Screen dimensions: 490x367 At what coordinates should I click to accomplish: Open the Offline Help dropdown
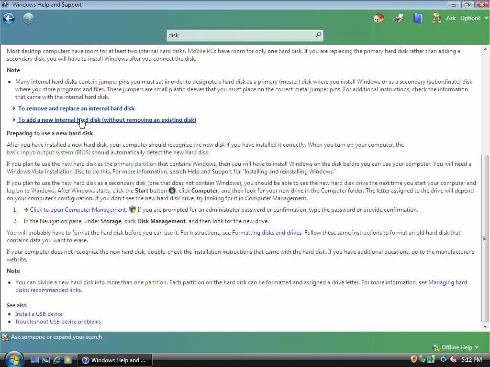point(456,347)
